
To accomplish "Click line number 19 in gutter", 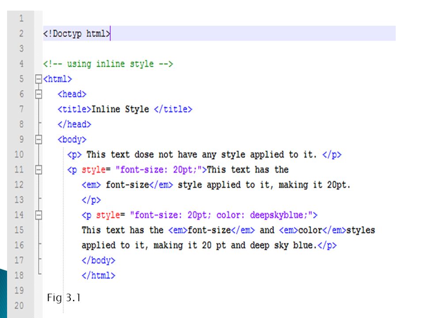I will tap(19, 291).
